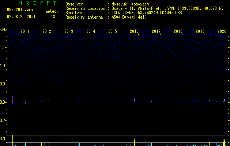Click the meteor echo before the 2017 mark
Screen dimensions: 230x146
coord(151,101)
